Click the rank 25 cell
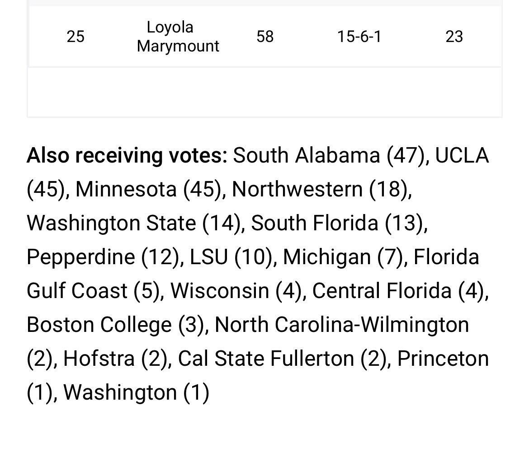This screenshot has height=457, width=529. tap(75, 37)
